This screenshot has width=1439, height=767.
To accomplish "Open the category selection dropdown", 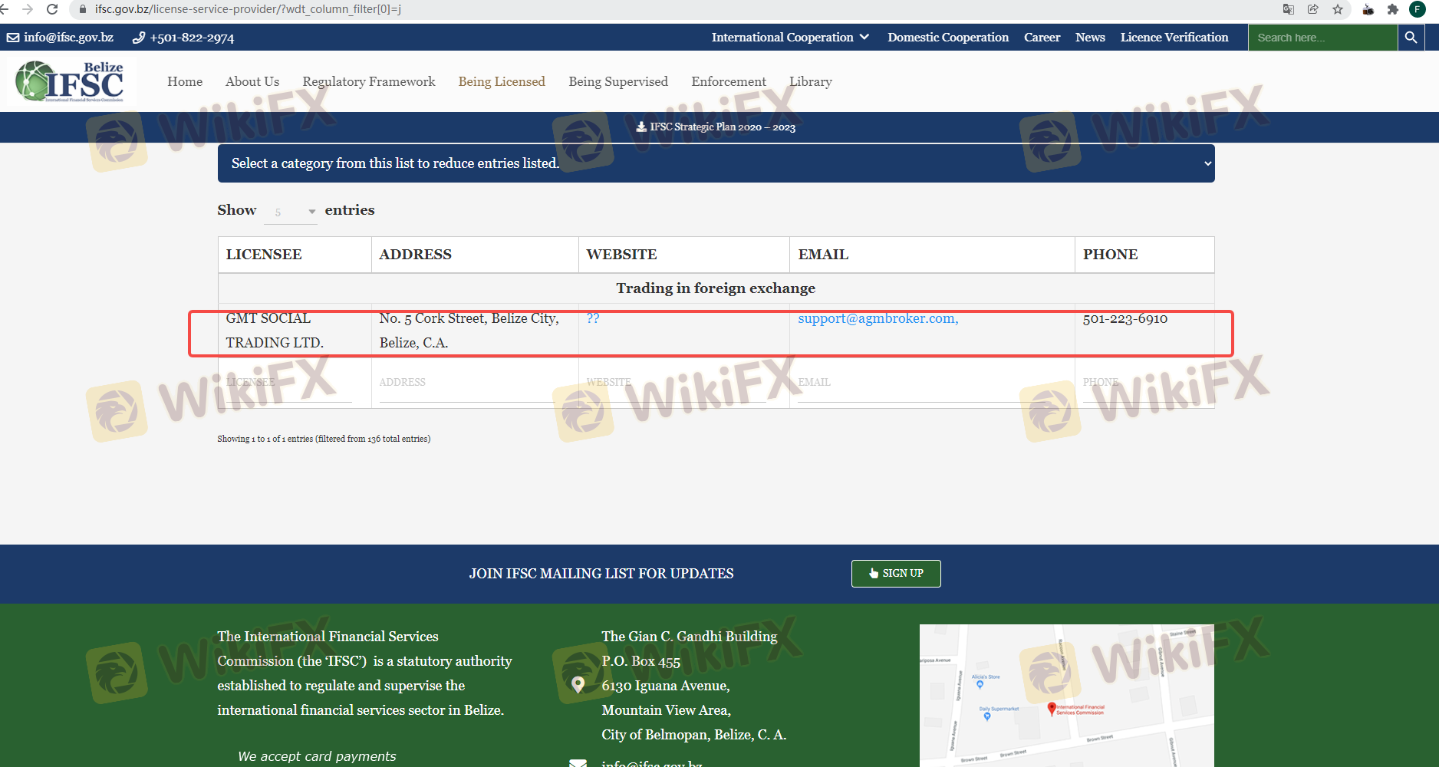I will coord(716,163).
